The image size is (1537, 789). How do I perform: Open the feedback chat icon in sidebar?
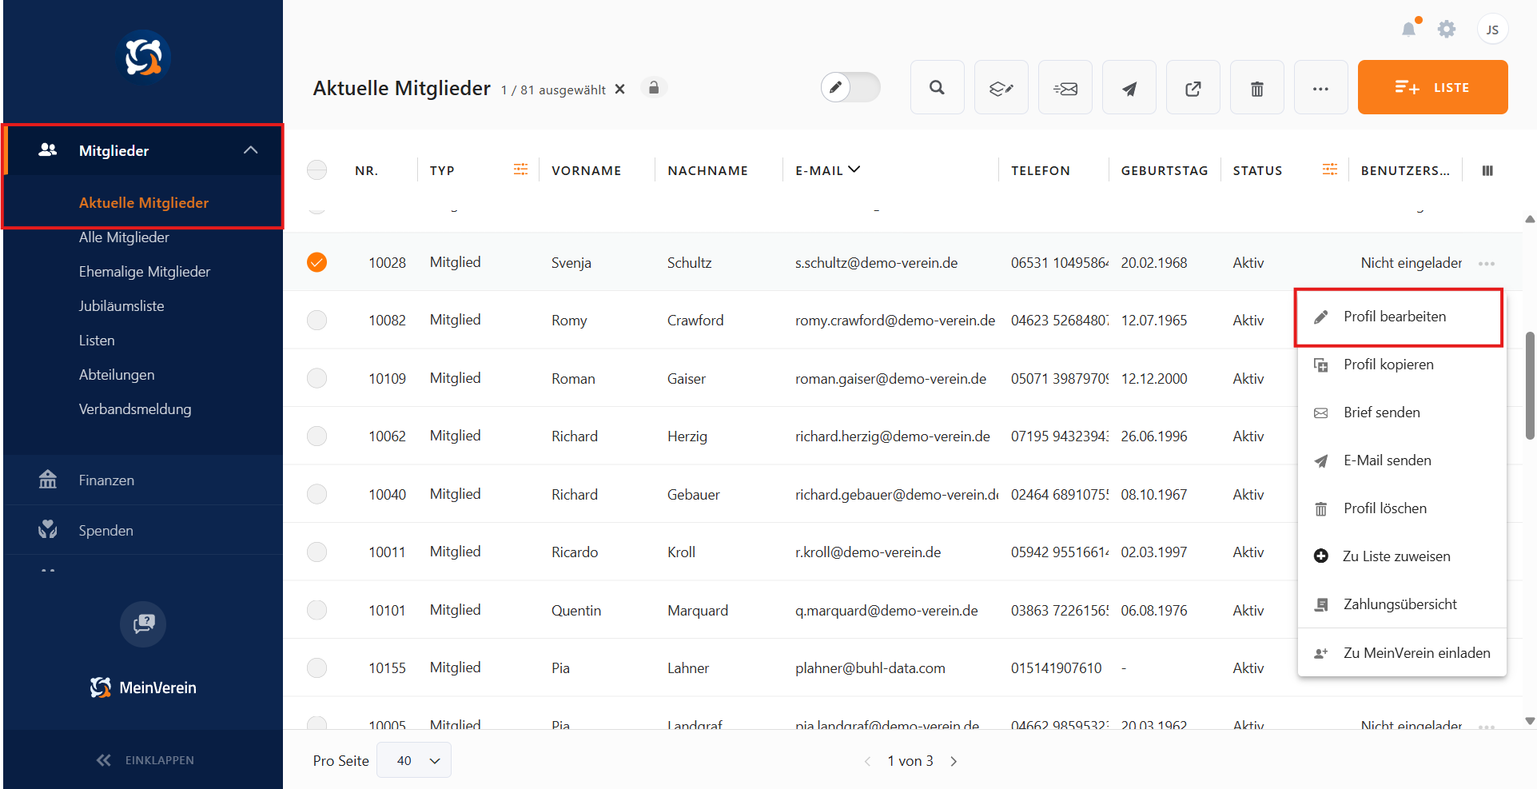tap(143, 624)
